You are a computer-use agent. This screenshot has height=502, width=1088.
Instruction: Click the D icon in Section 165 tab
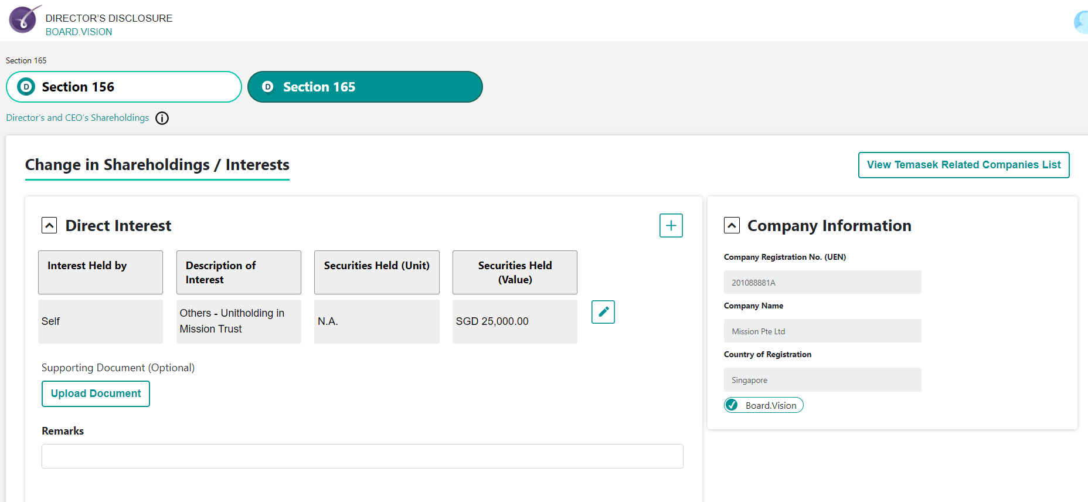[268, 87]
